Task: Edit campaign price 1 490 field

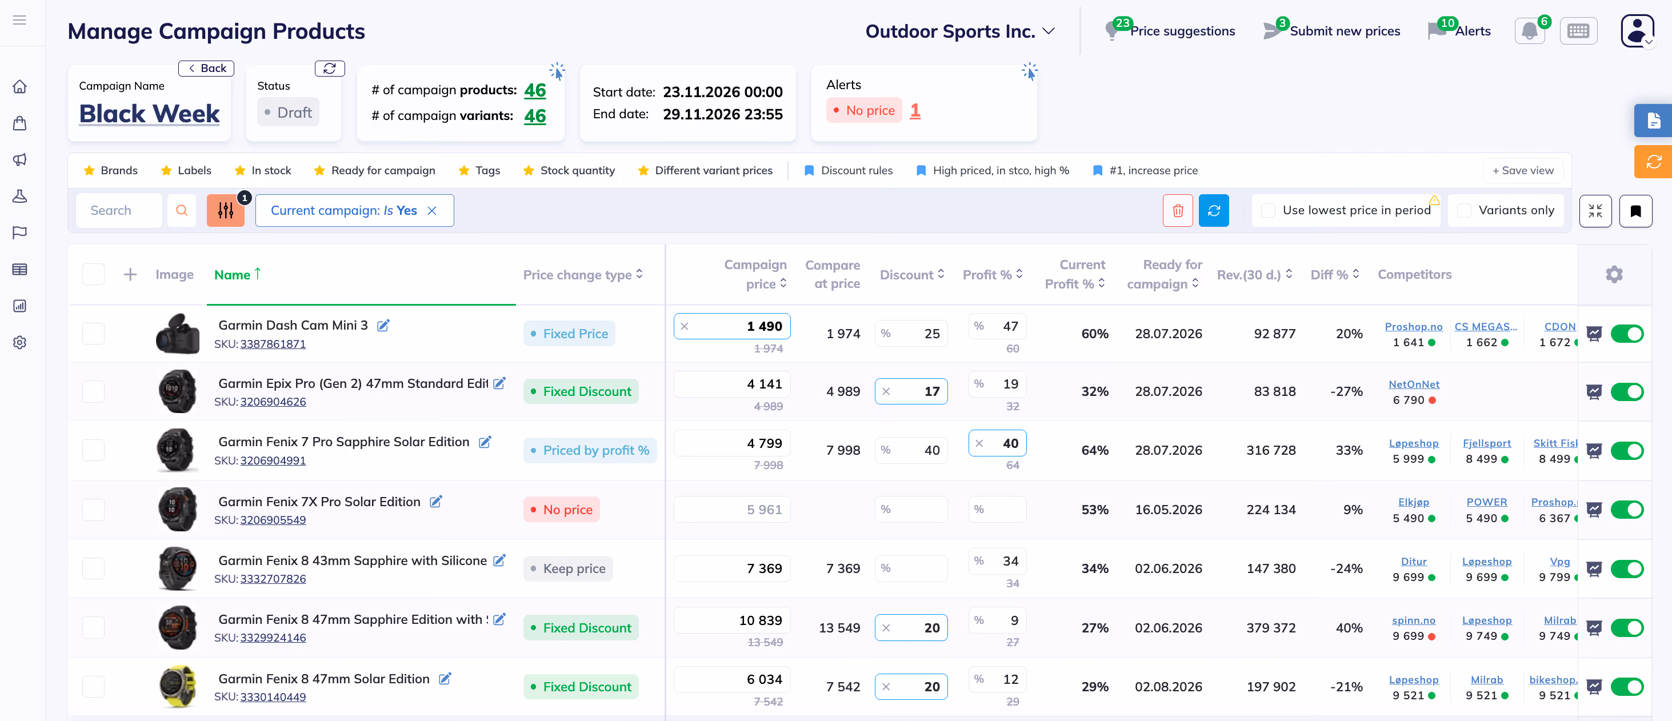Action: click(x=731, y=326)
